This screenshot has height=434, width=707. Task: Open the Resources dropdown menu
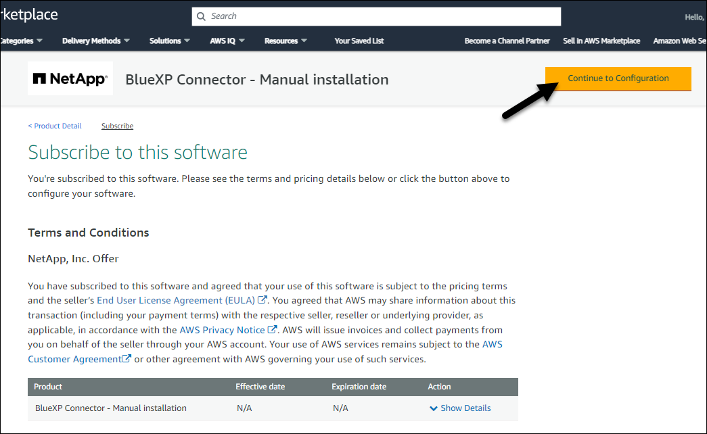(286, 41)
